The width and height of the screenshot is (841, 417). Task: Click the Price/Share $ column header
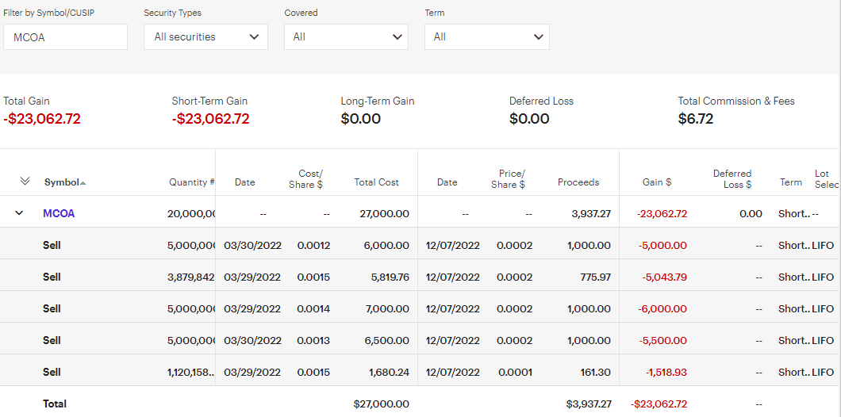pyautogui.click(x=508, y=179)
